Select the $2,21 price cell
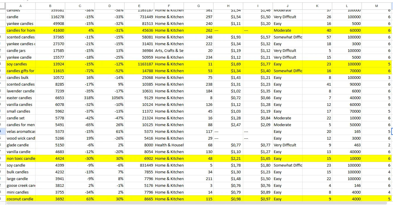 pos(228,159)
